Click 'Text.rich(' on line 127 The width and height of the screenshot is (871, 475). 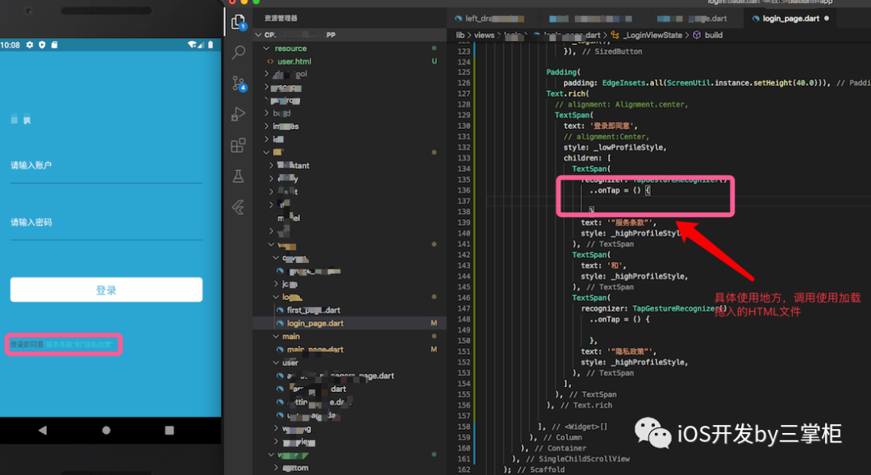pyautogui.click(x=567, y=94)
